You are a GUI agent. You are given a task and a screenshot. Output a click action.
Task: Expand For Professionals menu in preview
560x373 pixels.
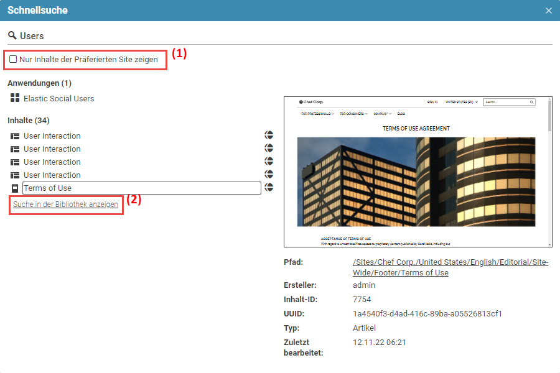pyautogui.click(x=317, y=114)
